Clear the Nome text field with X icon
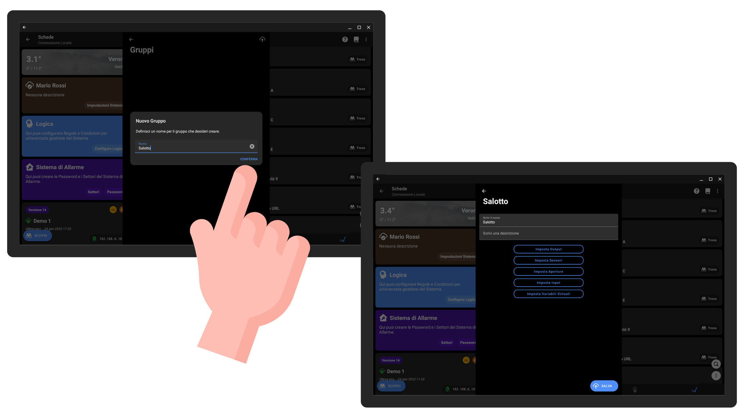The image size is (744, 418). pos(252,146)
